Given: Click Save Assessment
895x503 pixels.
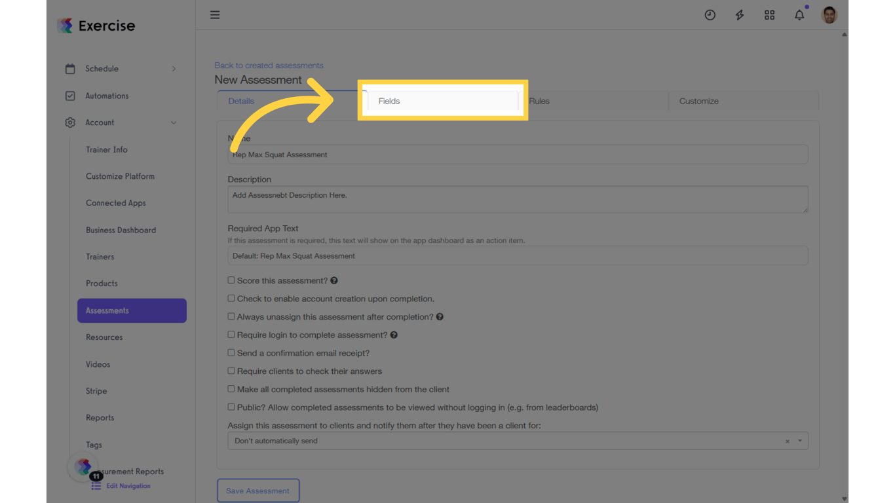Looking at the screenshot, I should pyautogui.click(x=258, y=490).
